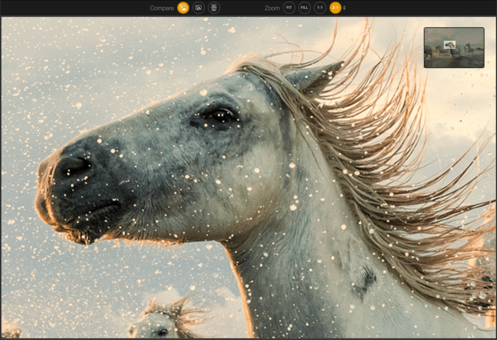Click the Compare label

tap(162, 8)
